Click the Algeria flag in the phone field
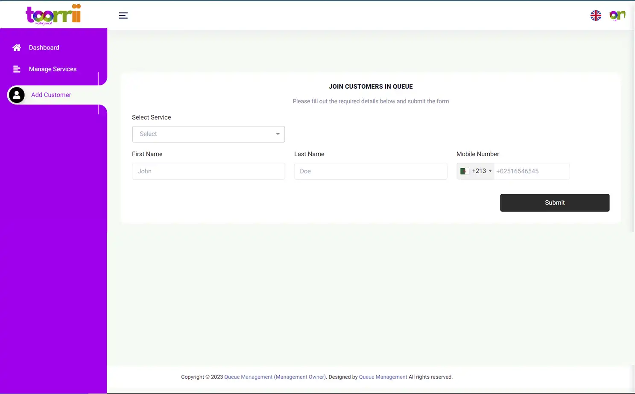Screen dimensions: 635x394 [464, 171]
